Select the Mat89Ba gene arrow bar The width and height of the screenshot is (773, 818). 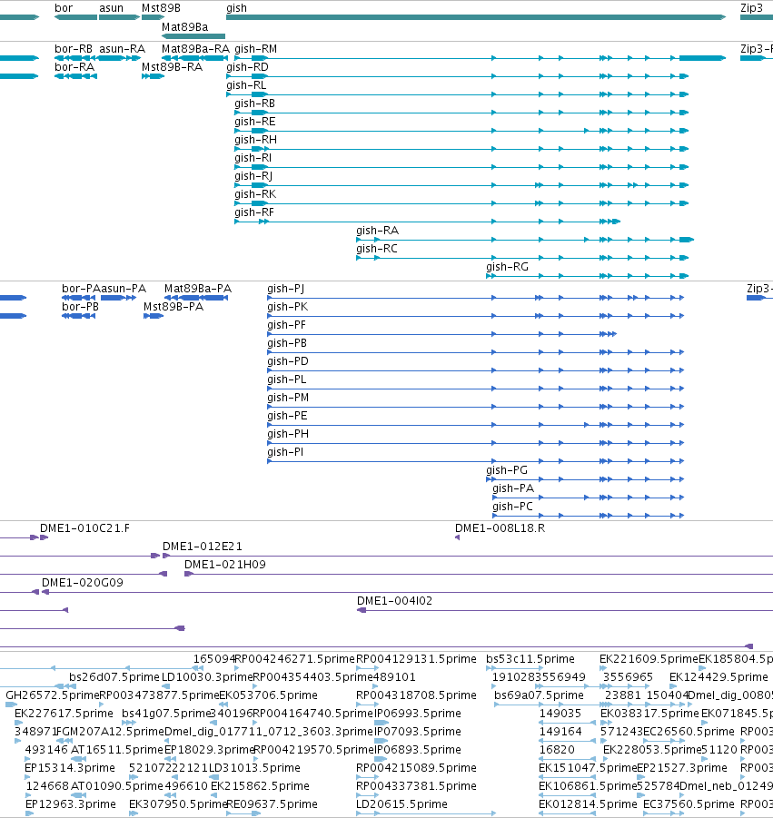193,36
